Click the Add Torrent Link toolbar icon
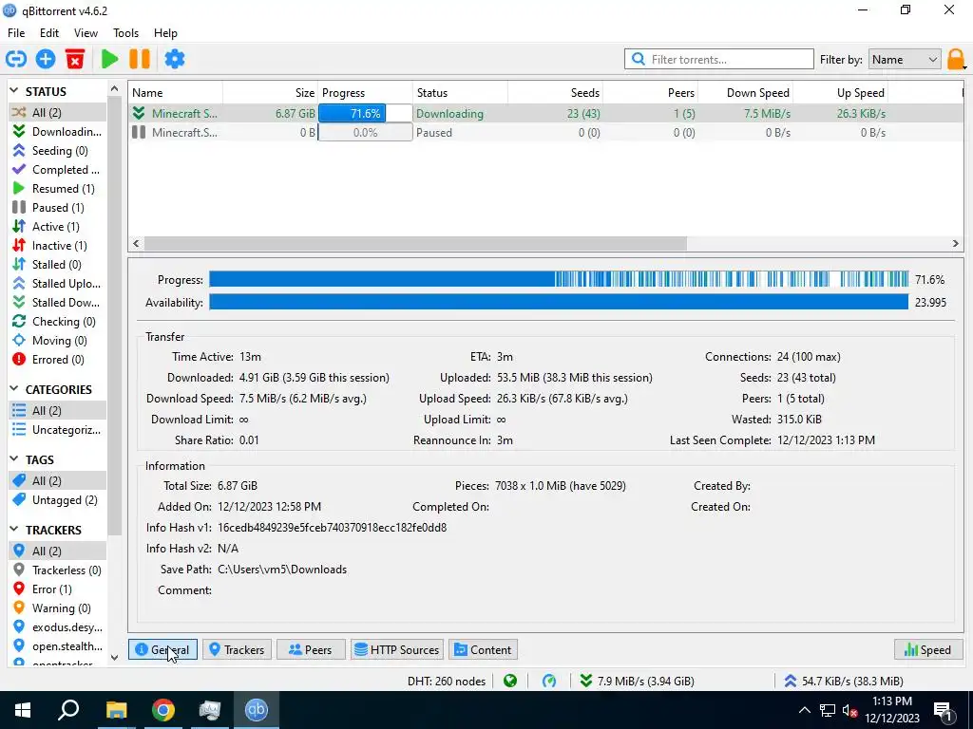Image resolution: width=973 pixels, height=729 pixels. tap(16, 60)
